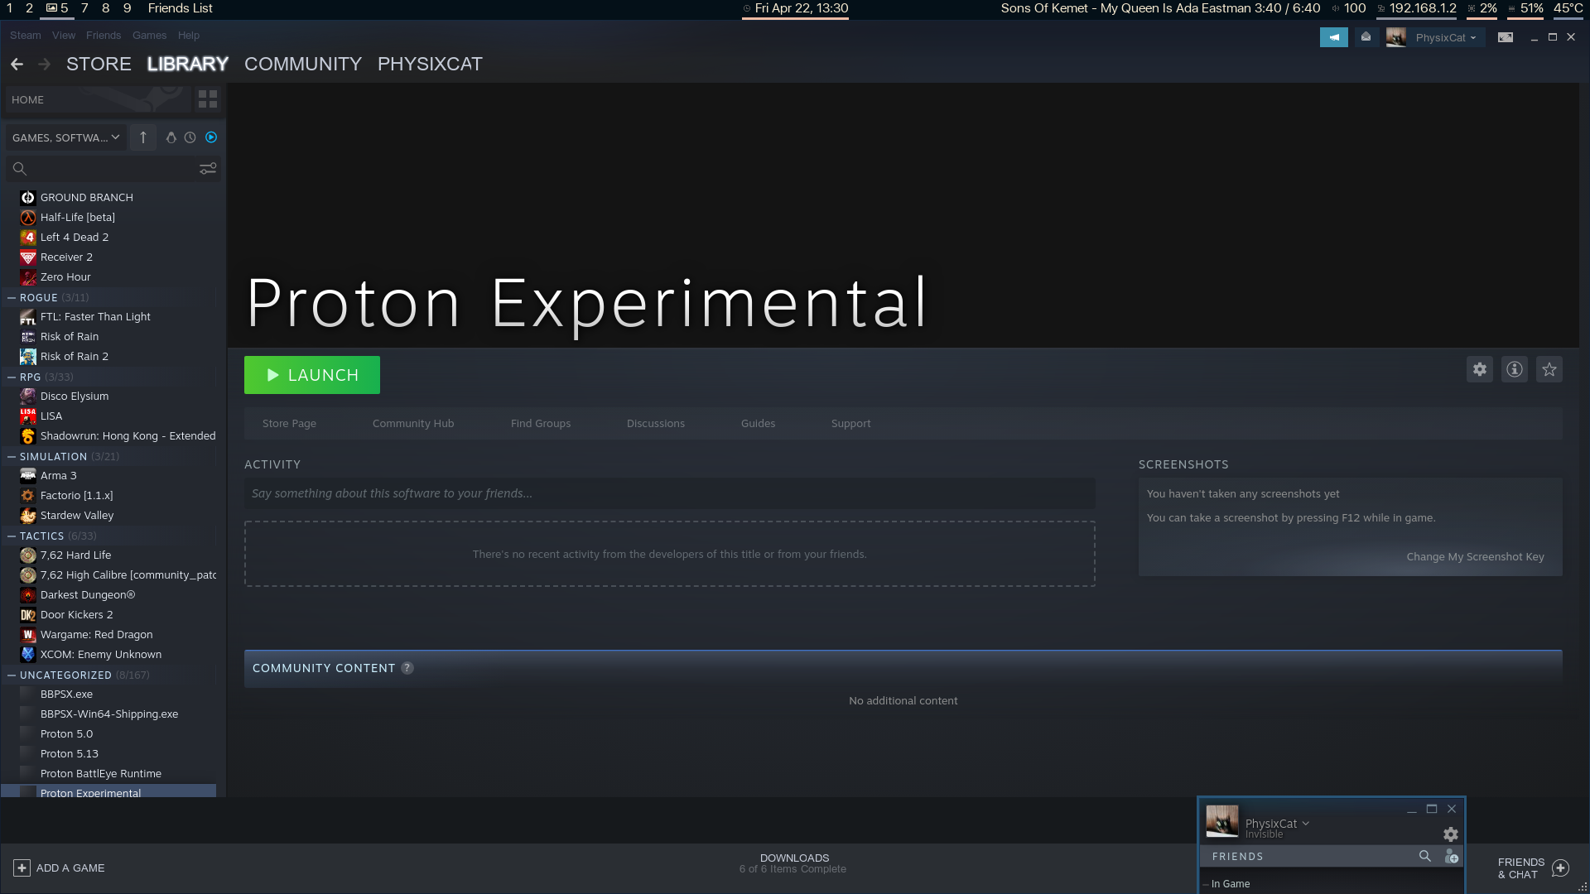Click the forward navigation arrow
1590x894 pixels.
45,64
